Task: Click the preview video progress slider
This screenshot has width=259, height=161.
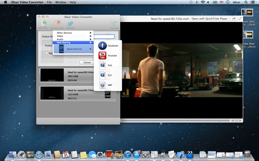Action: click(175, 120)
